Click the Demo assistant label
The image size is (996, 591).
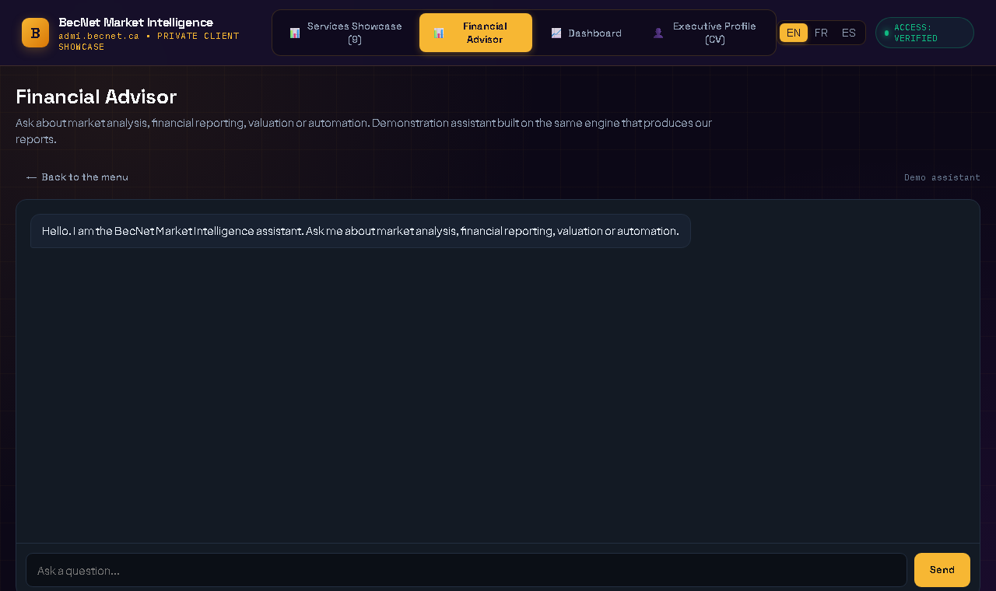click(942, 177)
